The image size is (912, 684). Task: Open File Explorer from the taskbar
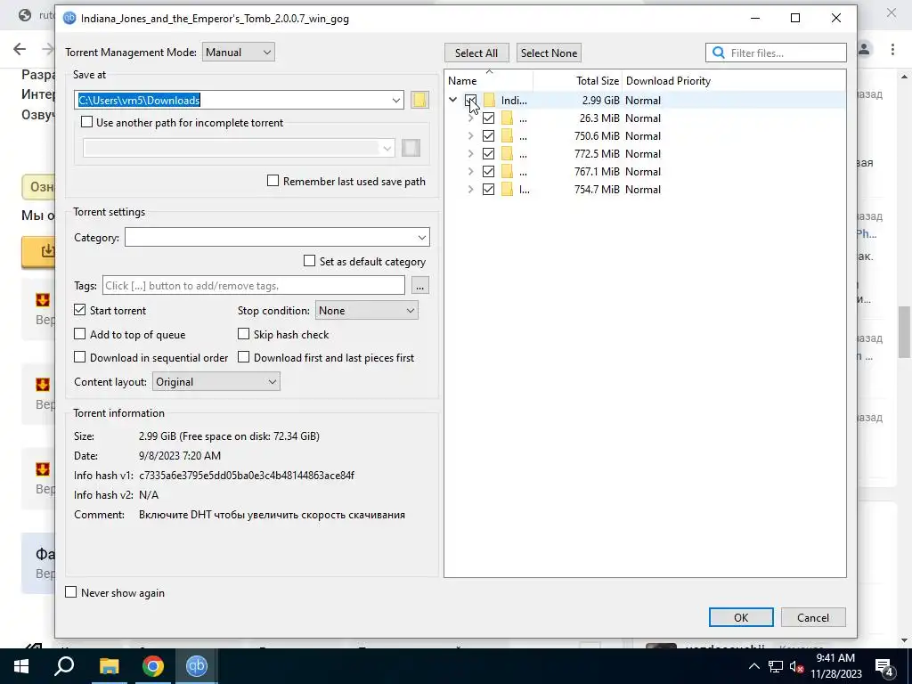109,666
